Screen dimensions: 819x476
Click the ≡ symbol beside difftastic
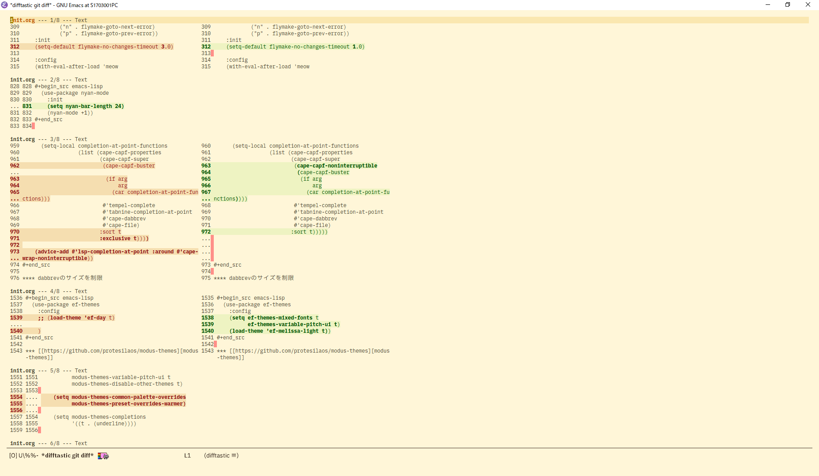[x=235, y=456]
